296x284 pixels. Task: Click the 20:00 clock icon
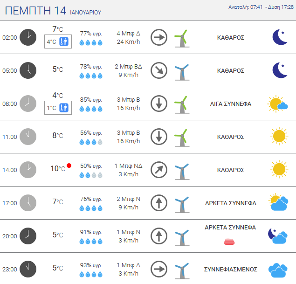click(x=28, y=236)
